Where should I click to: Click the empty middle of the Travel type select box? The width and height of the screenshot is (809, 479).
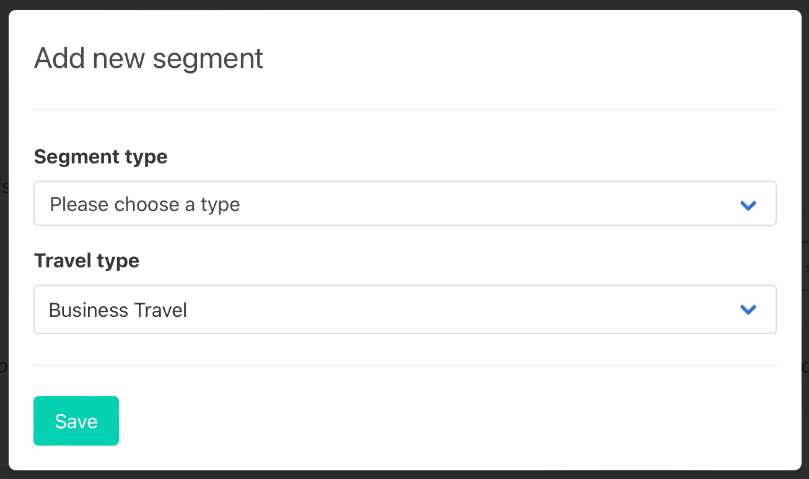[465, 309]
